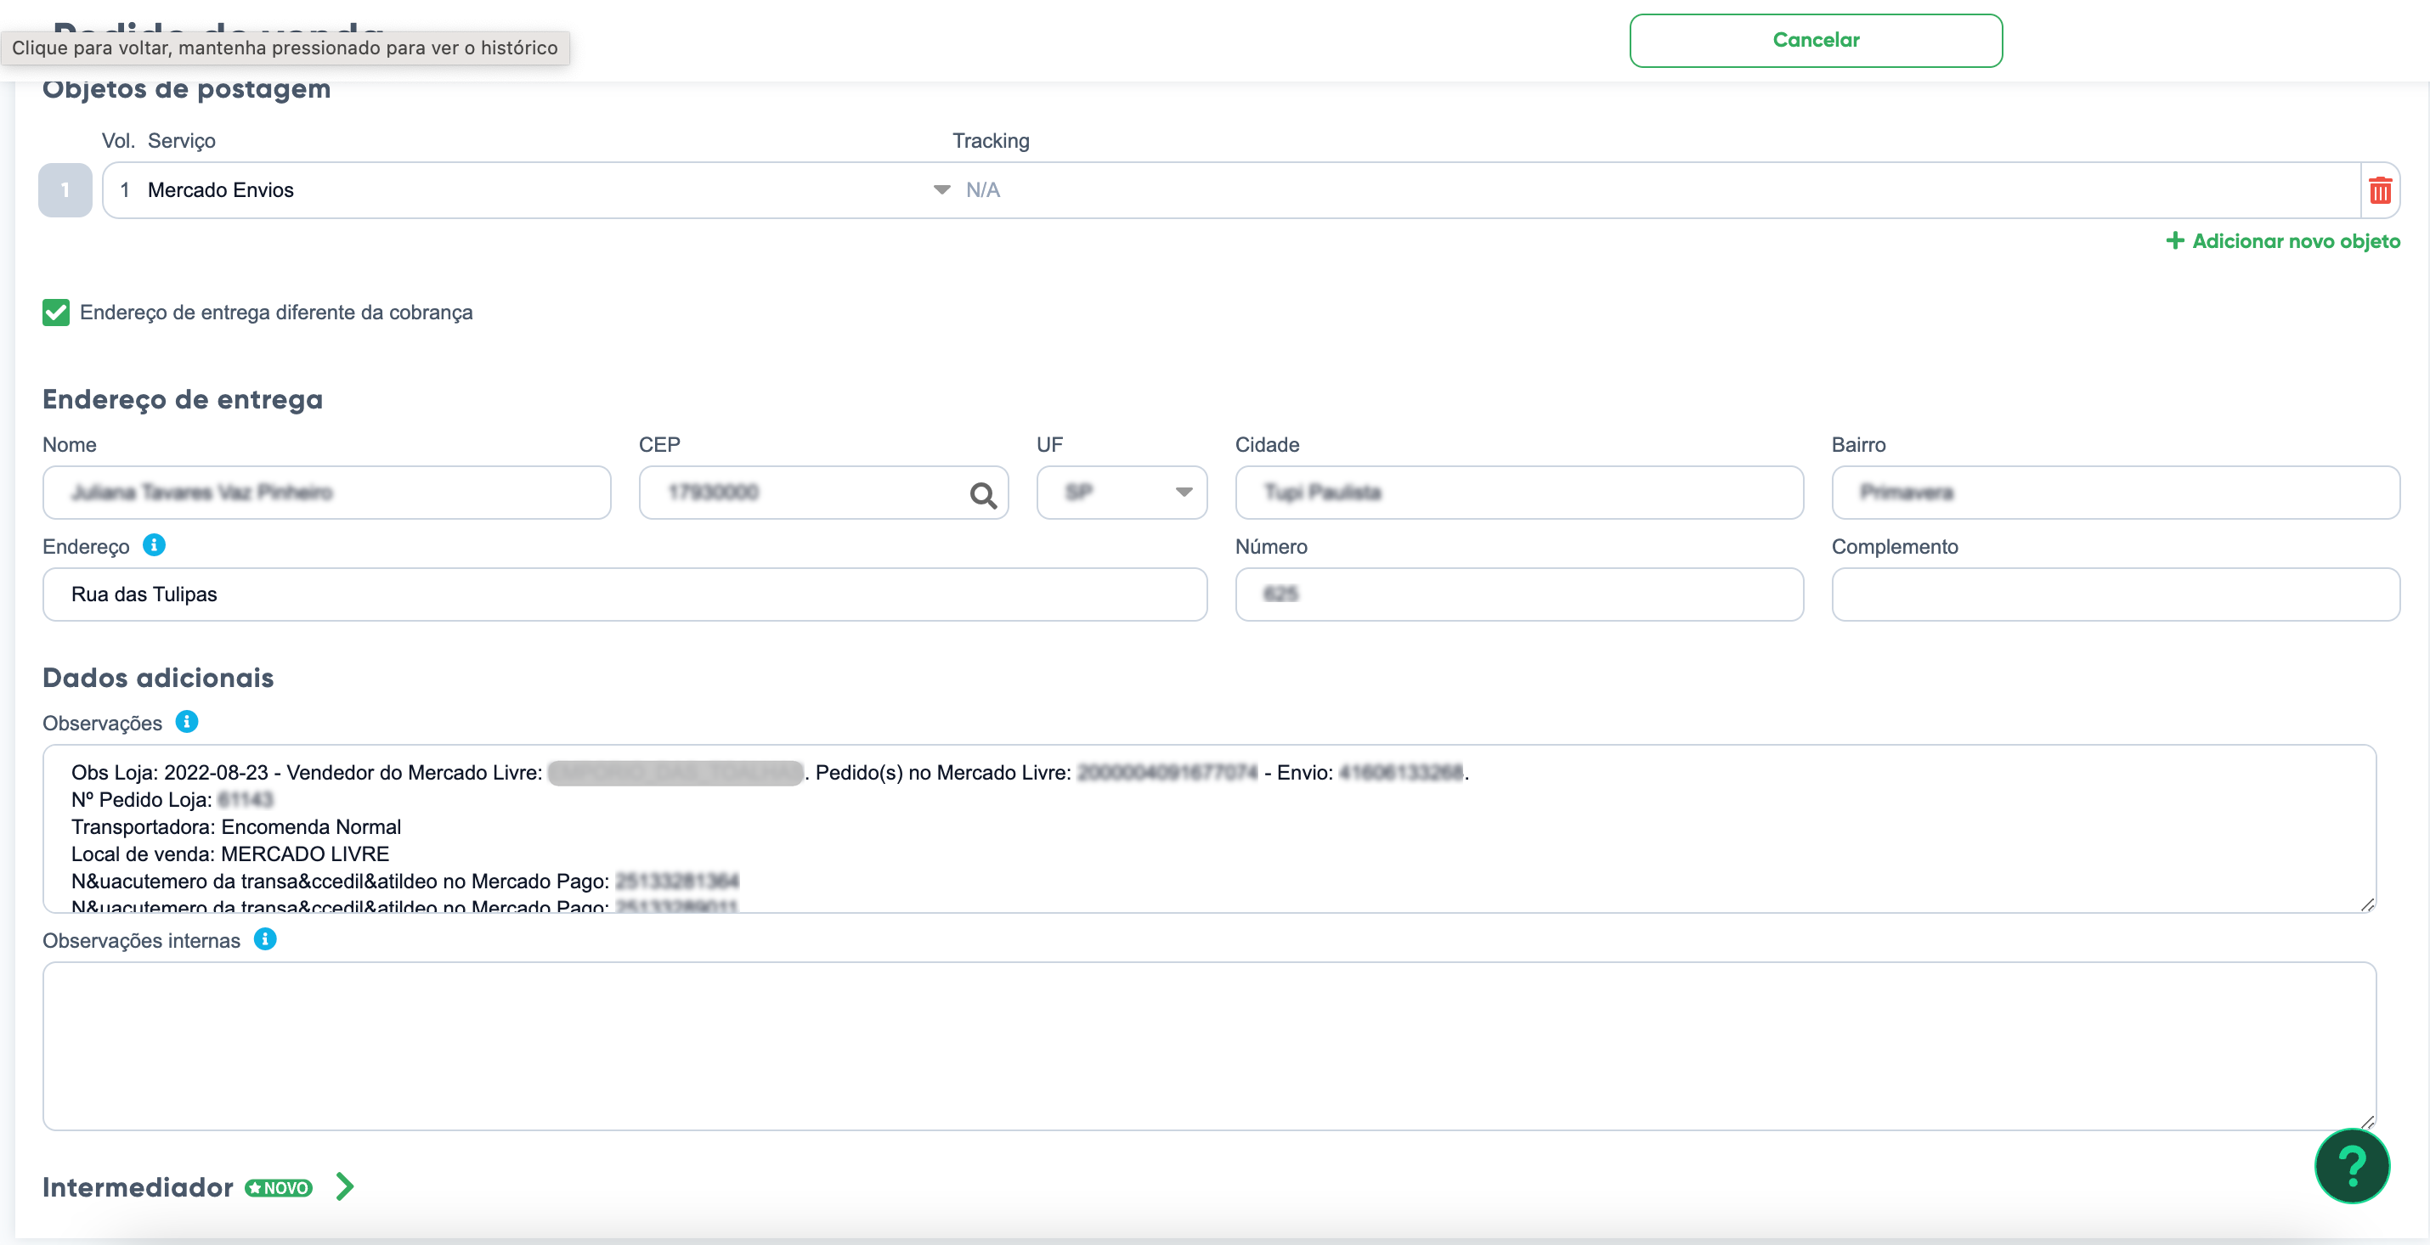Select the volume number 1 badge
Viewport: 2430px width, 1245px height.
click(x=65, y=190)
